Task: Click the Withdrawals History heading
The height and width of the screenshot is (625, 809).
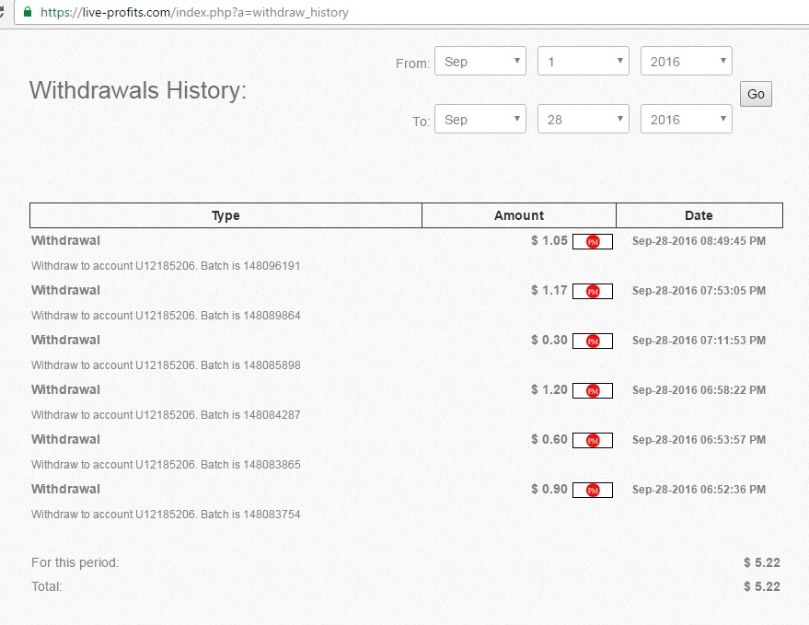Action: (138, 90)
